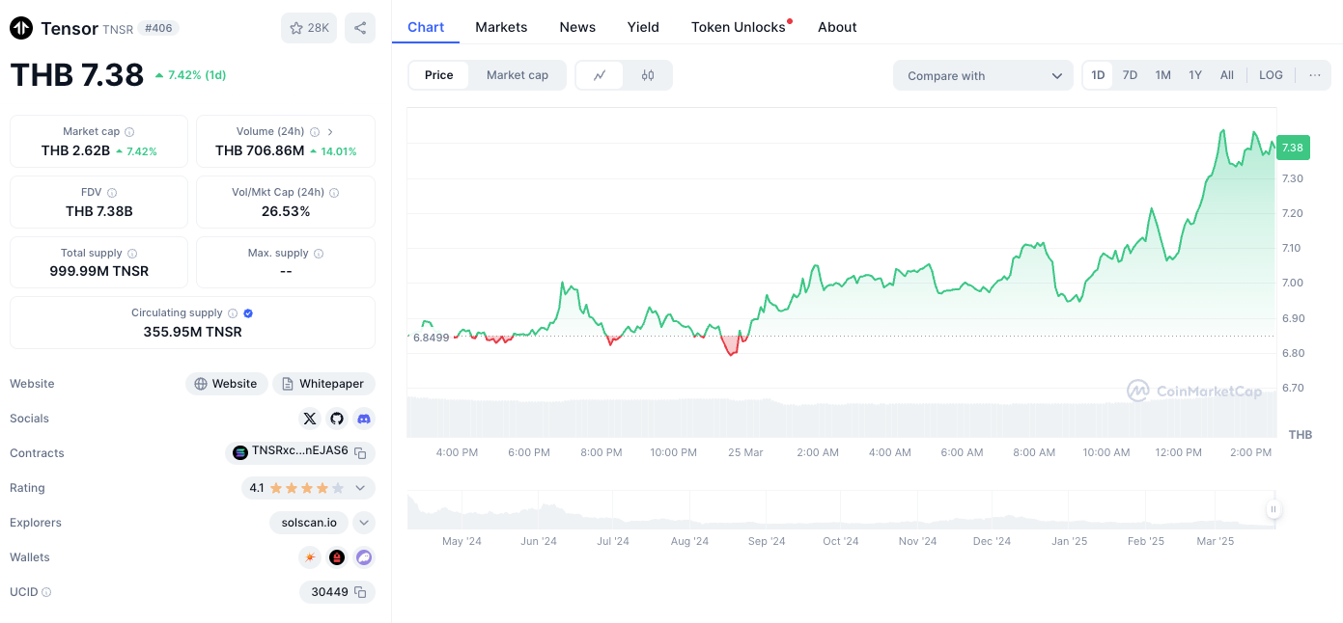The width and height of the screenshot is (1343, 623).
Task: Click the Tensor coin logo icon
Action: 21,28
